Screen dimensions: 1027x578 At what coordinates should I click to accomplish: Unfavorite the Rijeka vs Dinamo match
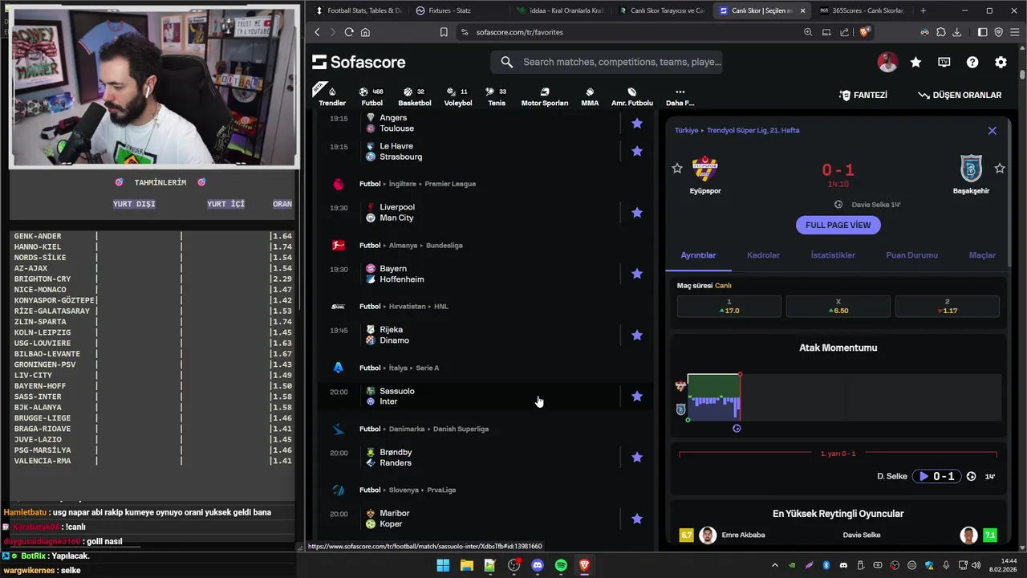pos(637,335)
